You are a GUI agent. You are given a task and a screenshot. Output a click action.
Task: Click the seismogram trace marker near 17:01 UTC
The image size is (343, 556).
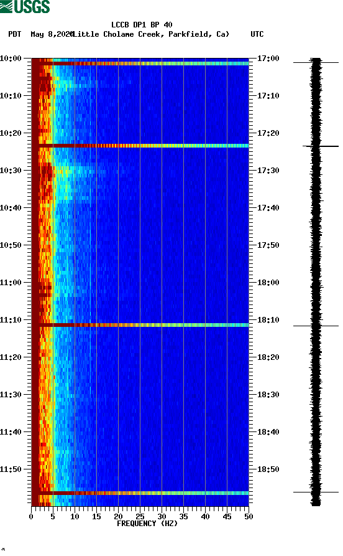tap(316, 62)
